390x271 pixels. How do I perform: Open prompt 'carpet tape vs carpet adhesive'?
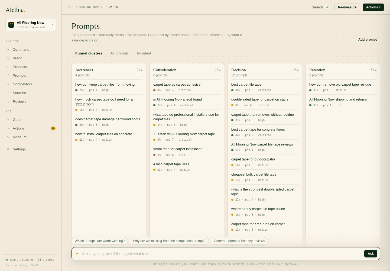(187, 87)
